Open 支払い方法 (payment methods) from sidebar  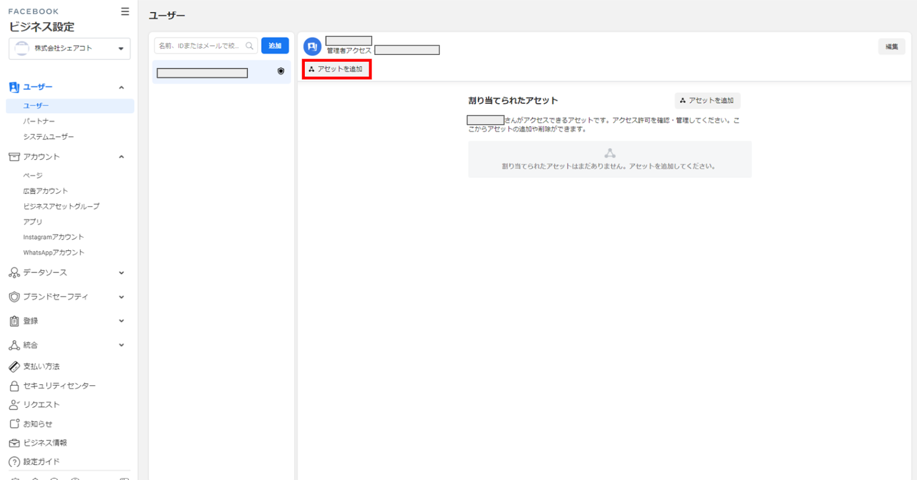[41, 366]
